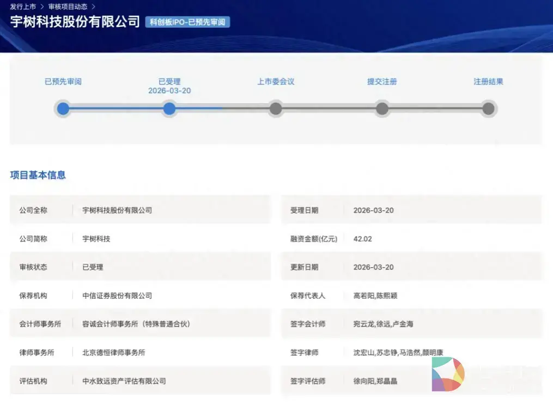Expand the 已受理 stage date details
553x403 pixels.
click(169, 91)
